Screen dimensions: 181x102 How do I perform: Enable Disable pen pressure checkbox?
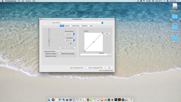coord(44,54)
